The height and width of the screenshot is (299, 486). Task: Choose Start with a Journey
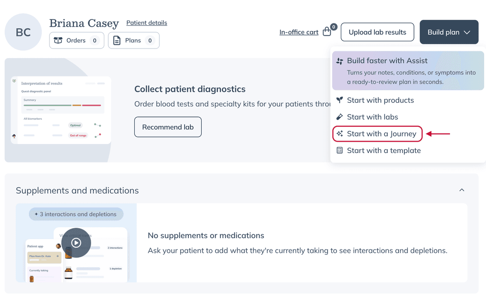pos(377,134)
